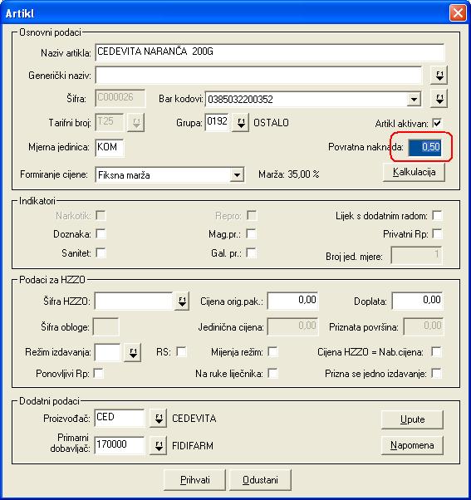
Task: Toggle the Mijenja režim checkbox
Action: tap(272, 351)
